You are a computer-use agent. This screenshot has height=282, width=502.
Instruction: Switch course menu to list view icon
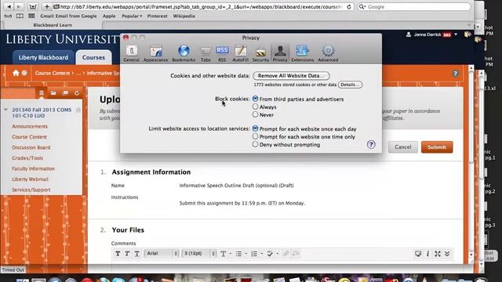tap(42, 93)
